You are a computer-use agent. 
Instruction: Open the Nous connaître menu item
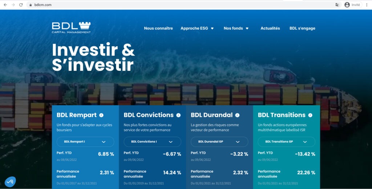pyautogui.click(x=158, y=28)
